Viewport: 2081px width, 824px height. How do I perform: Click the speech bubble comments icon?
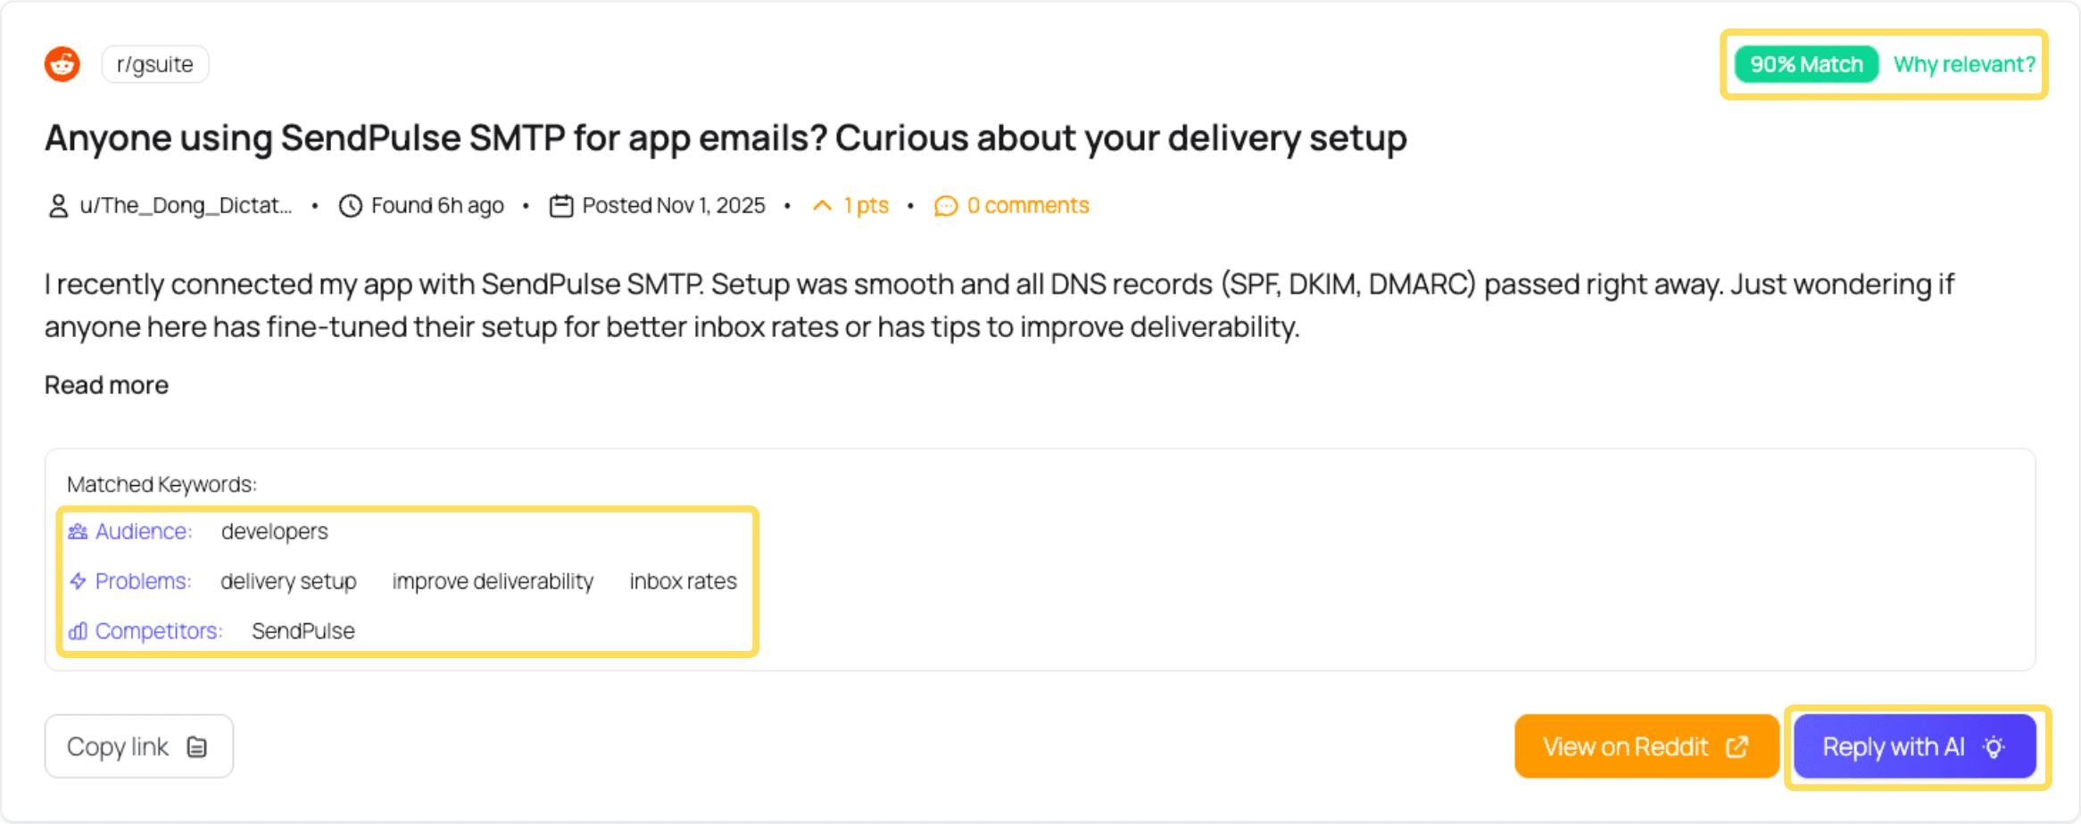(x=946, y=205)
